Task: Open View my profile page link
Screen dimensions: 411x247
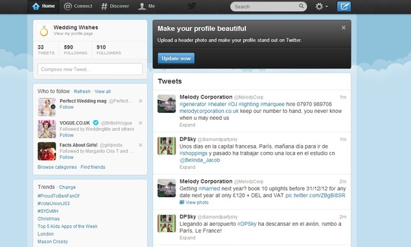Action: (x=73, y=34)
